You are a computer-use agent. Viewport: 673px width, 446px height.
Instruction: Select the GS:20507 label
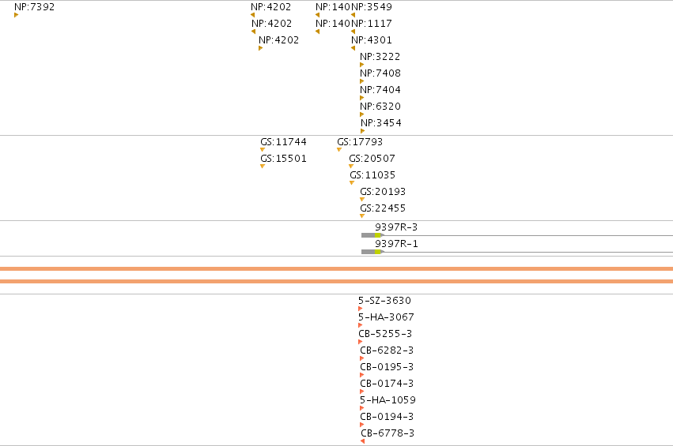[372, 159]
